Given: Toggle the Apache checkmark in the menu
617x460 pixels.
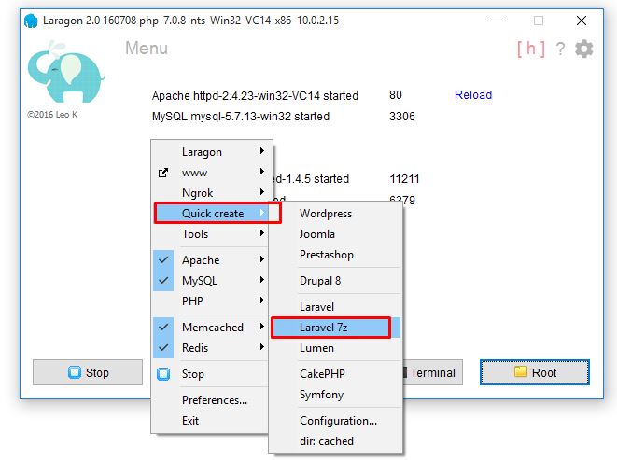Looking at the screenshot, I should [x=163, y=260].
